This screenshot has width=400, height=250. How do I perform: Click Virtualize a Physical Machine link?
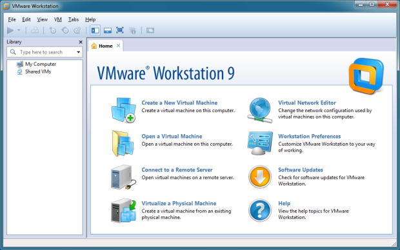pos(179,204)
